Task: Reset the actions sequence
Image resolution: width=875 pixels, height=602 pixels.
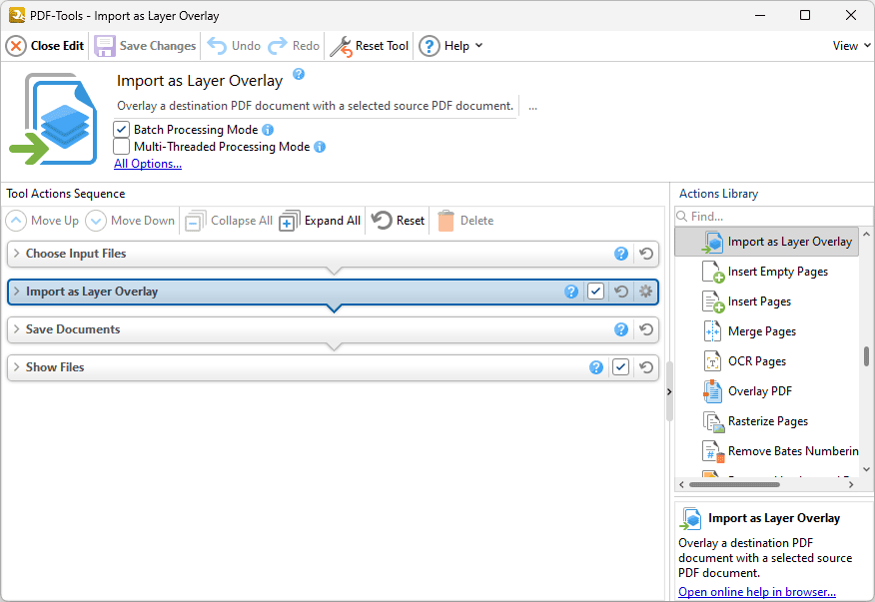Action: tap(398, 221)
